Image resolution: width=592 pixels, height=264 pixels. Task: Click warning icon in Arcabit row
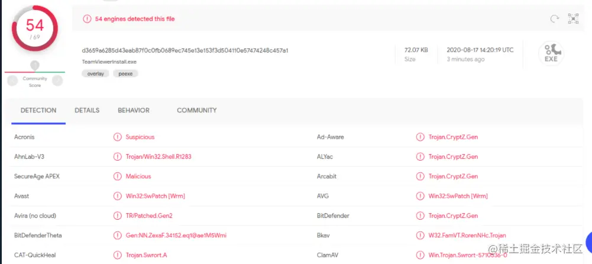420,176
